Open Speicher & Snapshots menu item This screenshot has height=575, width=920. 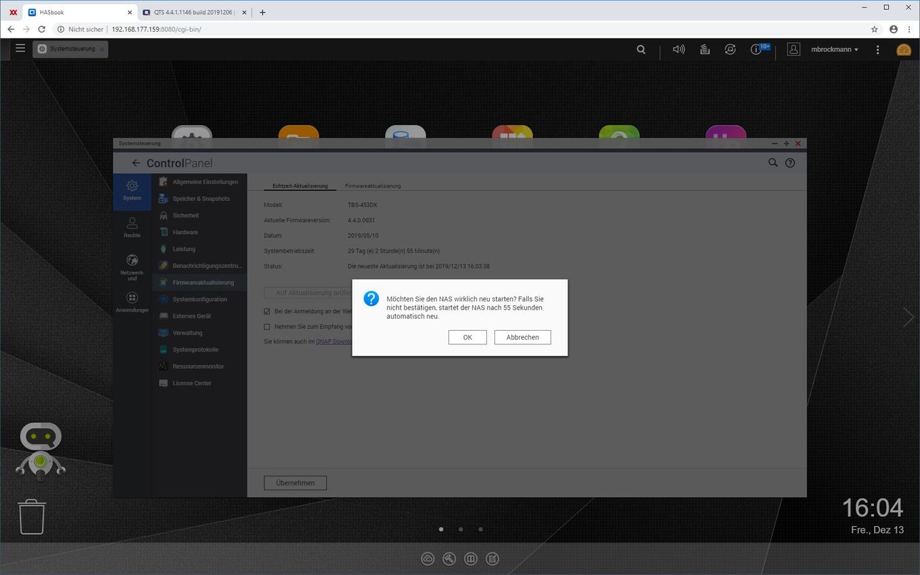coord(200,199)
